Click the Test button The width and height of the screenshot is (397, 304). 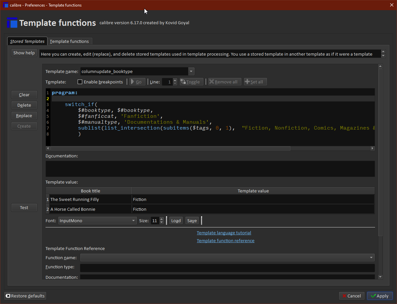[x=24, y=207]
